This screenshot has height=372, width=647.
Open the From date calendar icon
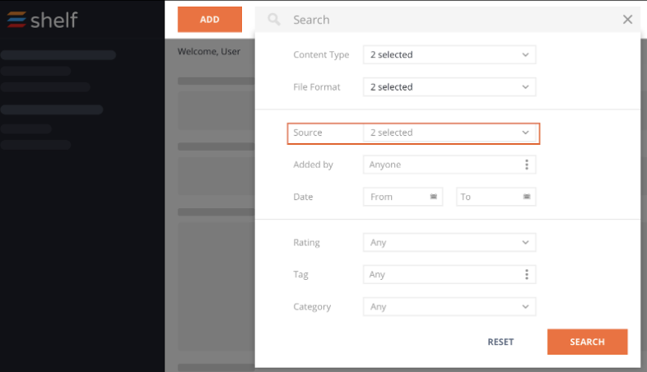pos(433,197)
